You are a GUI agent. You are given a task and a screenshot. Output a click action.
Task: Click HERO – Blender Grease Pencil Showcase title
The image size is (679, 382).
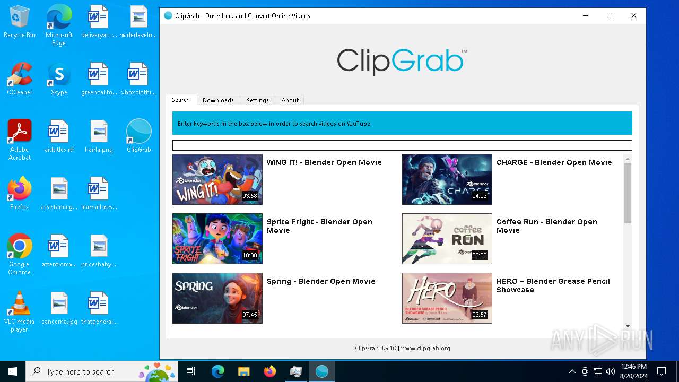tap(553, 285)
